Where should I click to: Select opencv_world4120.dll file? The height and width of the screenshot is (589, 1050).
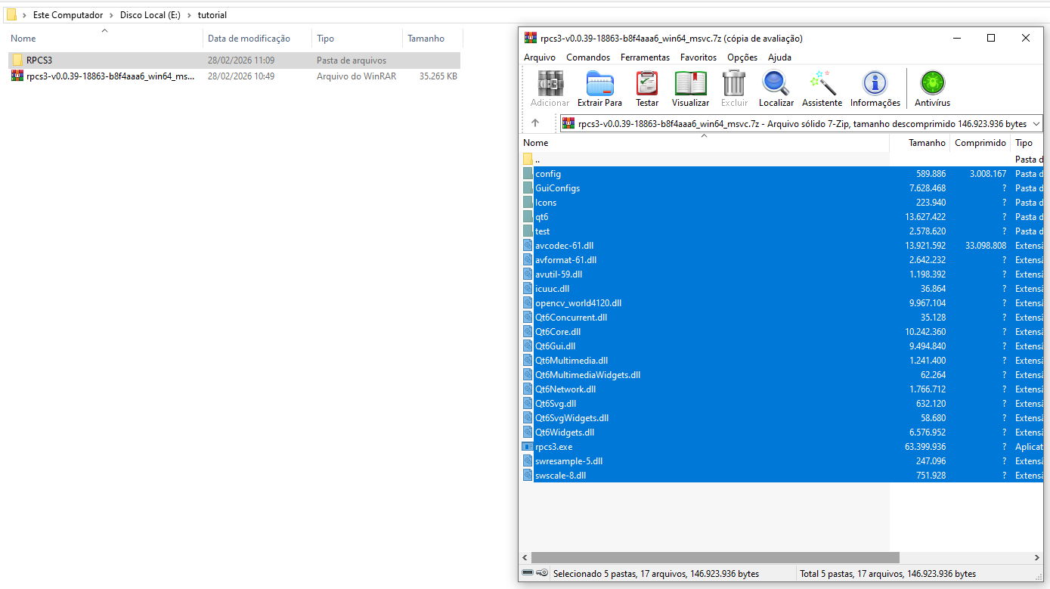tap(781, 303)
